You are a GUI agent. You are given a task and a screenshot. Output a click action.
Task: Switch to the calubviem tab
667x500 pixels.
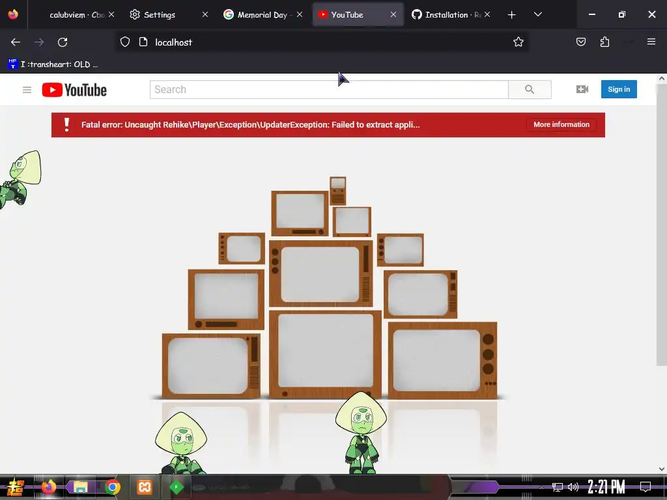76,15
